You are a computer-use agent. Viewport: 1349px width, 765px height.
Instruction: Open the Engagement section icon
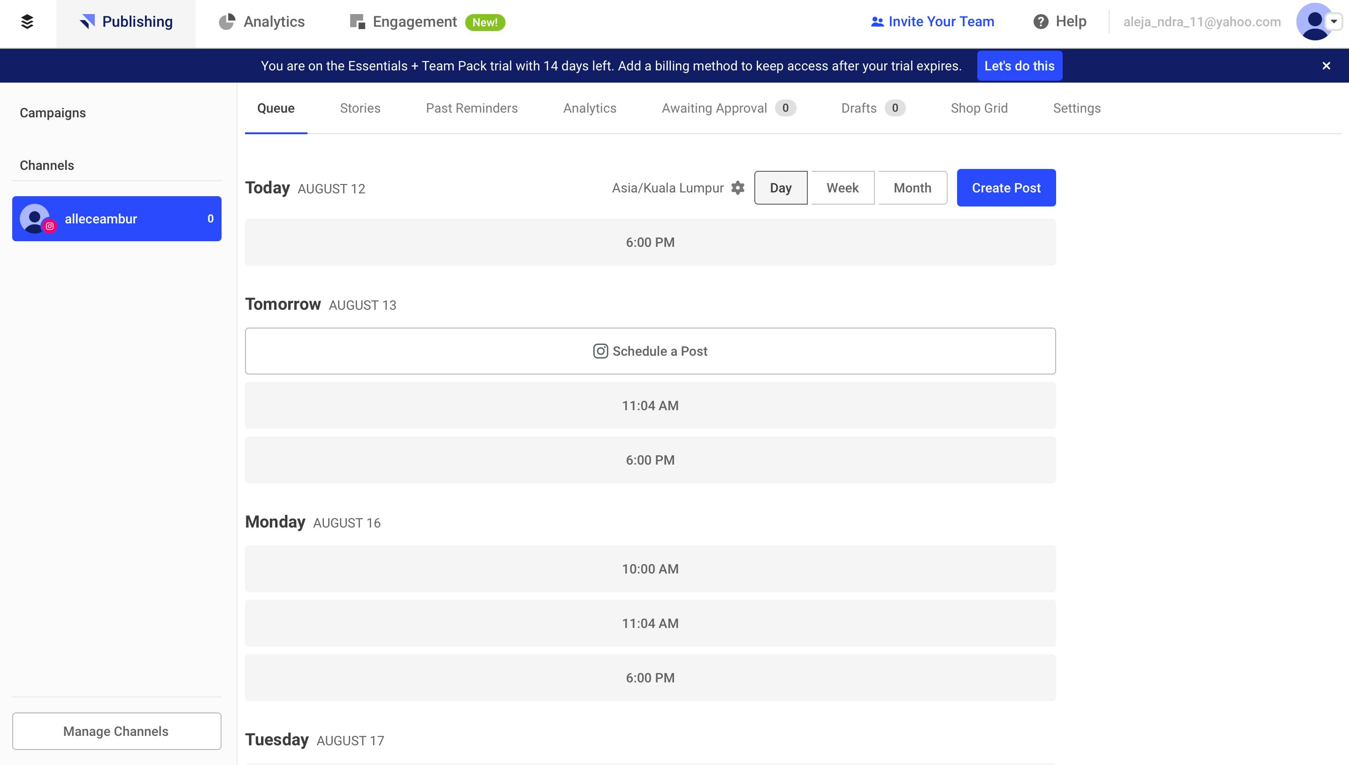point(357,22)
